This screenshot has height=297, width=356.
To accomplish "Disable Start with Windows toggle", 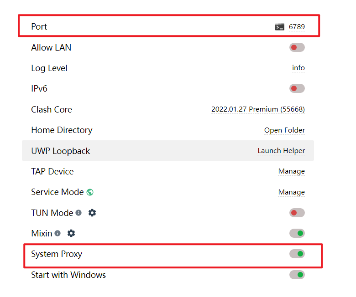I will [297, 275].
